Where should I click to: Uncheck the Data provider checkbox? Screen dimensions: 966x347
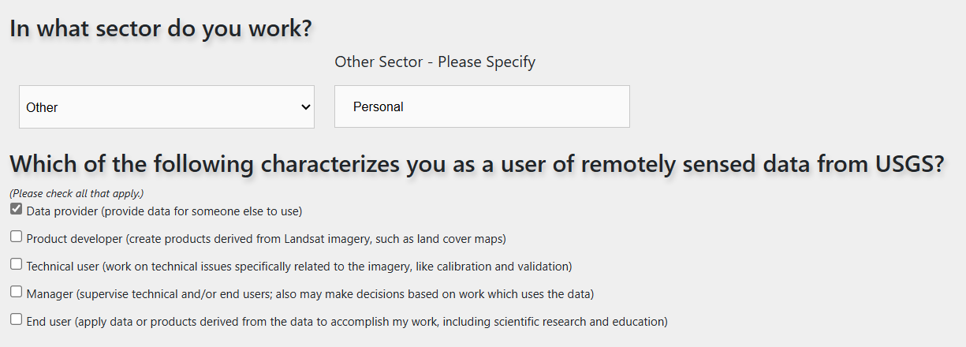point(16,209)
